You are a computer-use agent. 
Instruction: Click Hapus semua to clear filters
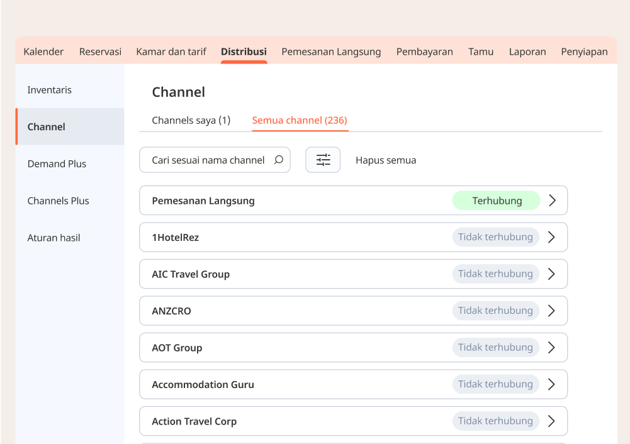coord(386,160)
